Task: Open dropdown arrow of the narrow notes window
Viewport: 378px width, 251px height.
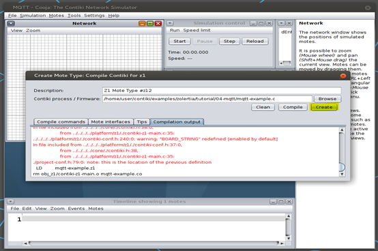Action: tap(281, 23)
